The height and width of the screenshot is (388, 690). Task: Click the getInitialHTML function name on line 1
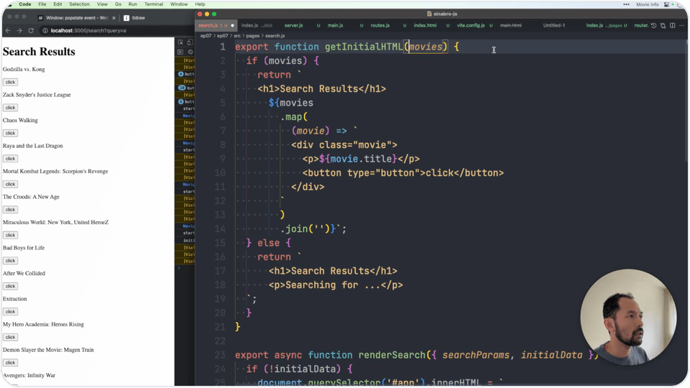(x=364, y=47)
